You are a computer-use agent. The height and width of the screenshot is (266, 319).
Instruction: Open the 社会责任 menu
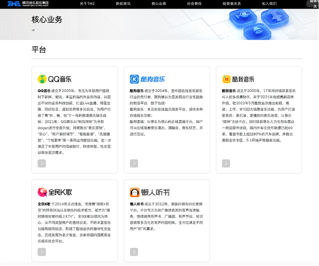[x=194, y=4]
